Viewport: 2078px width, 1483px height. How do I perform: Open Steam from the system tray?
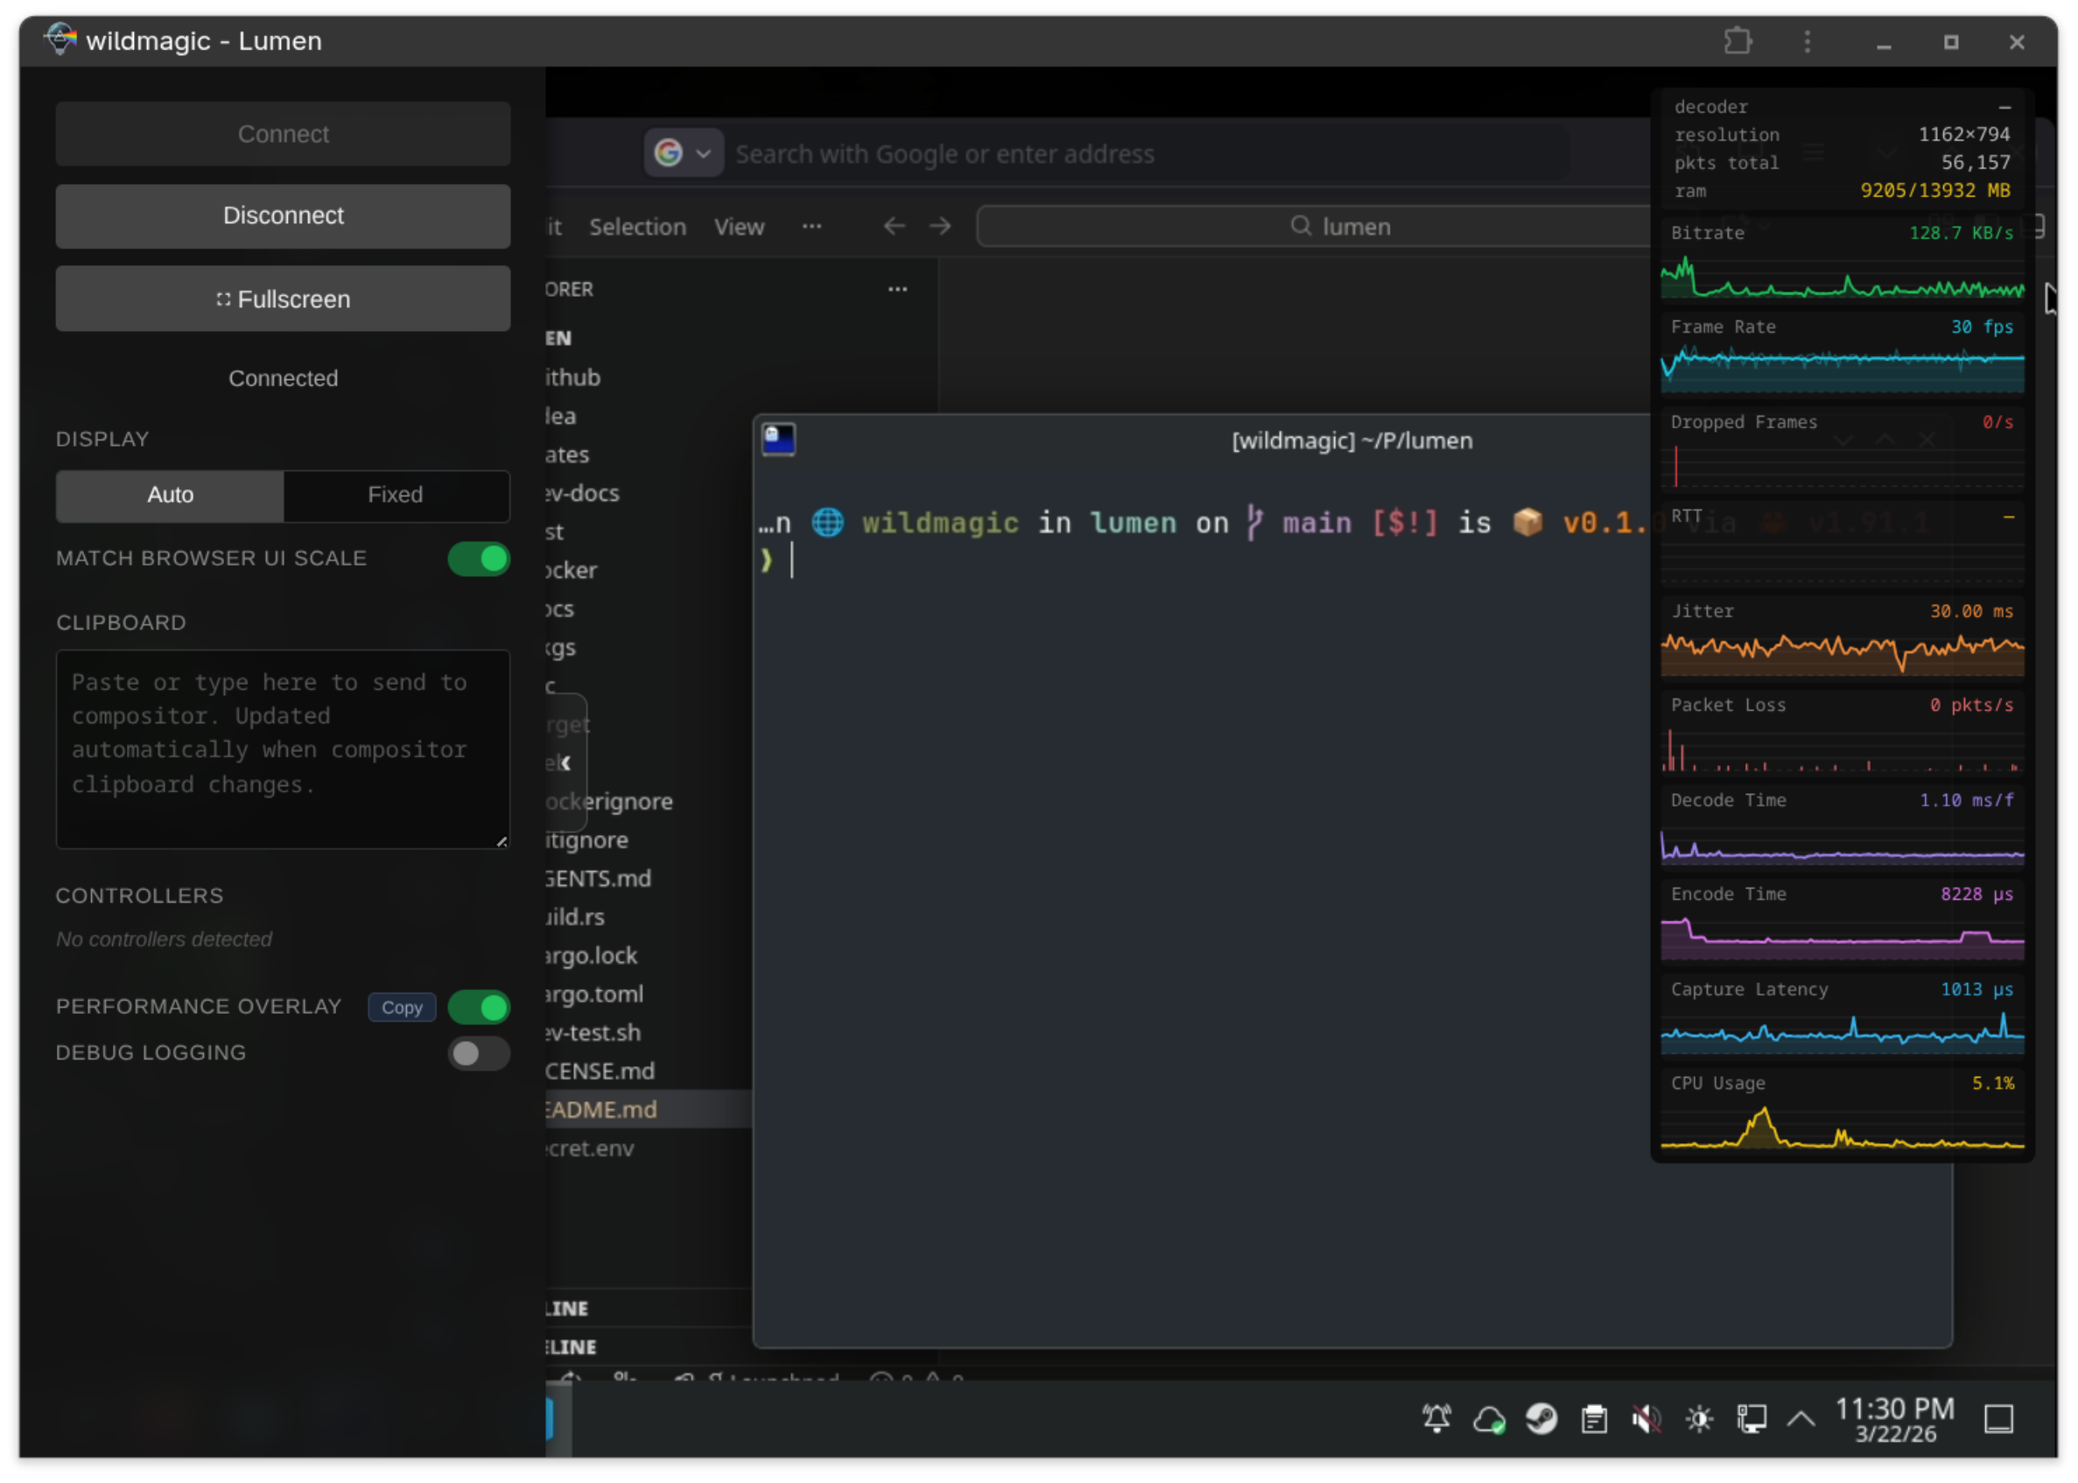[x=1541, y=1420]
